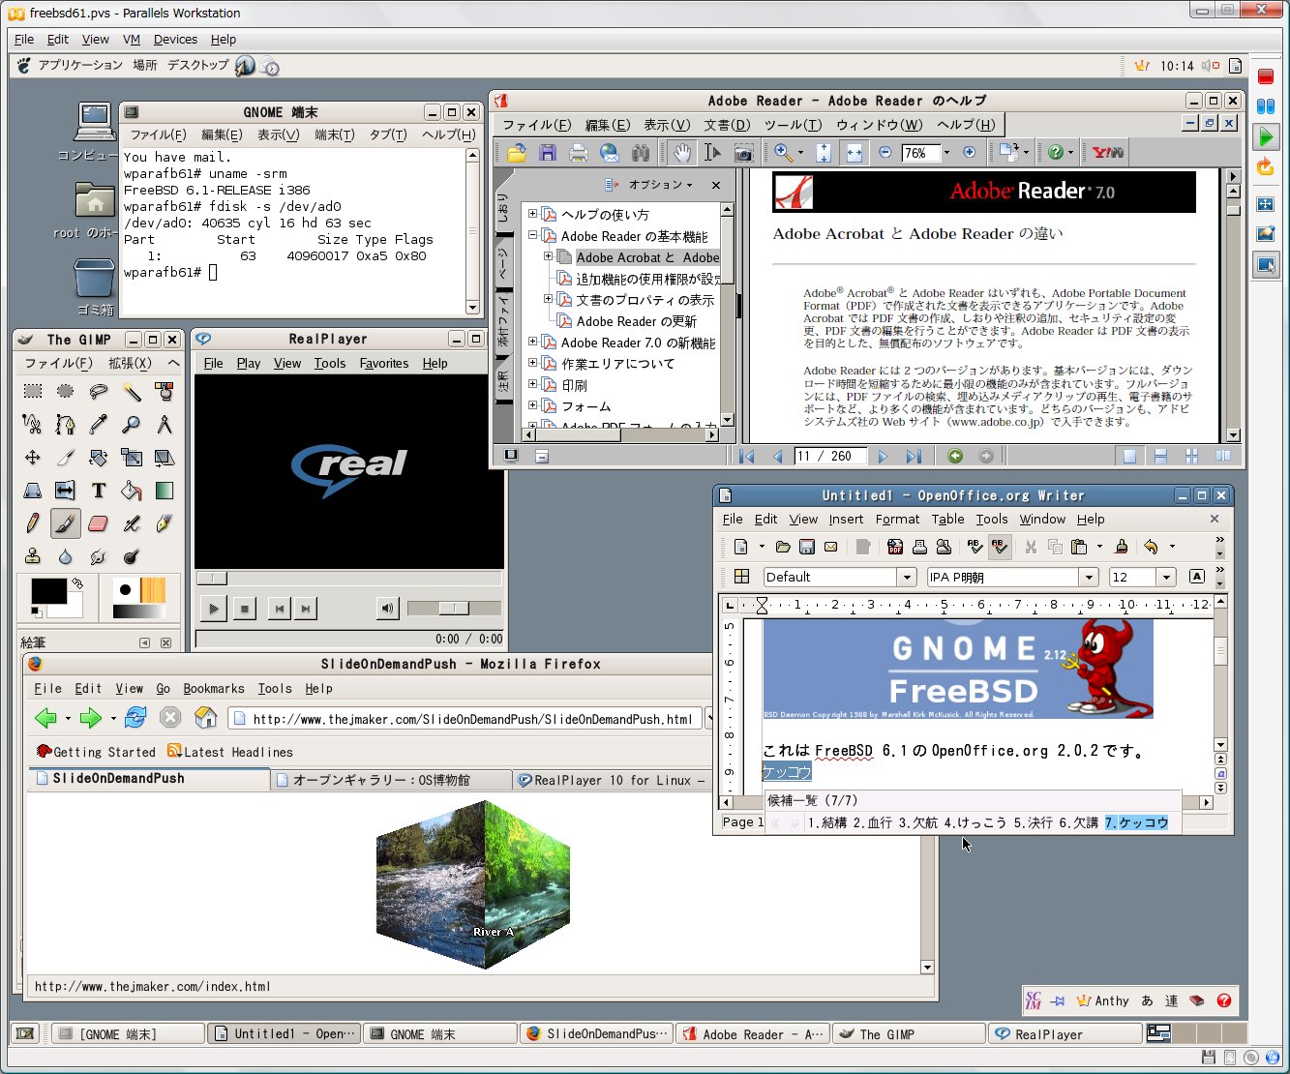Swap foreground and background colors in GIMP
This screenshot has width=1290, height=1074.
(77, 583)
